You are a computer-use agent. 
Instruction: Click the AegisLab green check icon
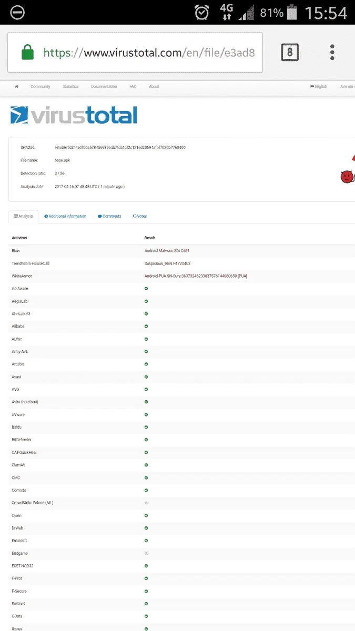coord(146,301)
